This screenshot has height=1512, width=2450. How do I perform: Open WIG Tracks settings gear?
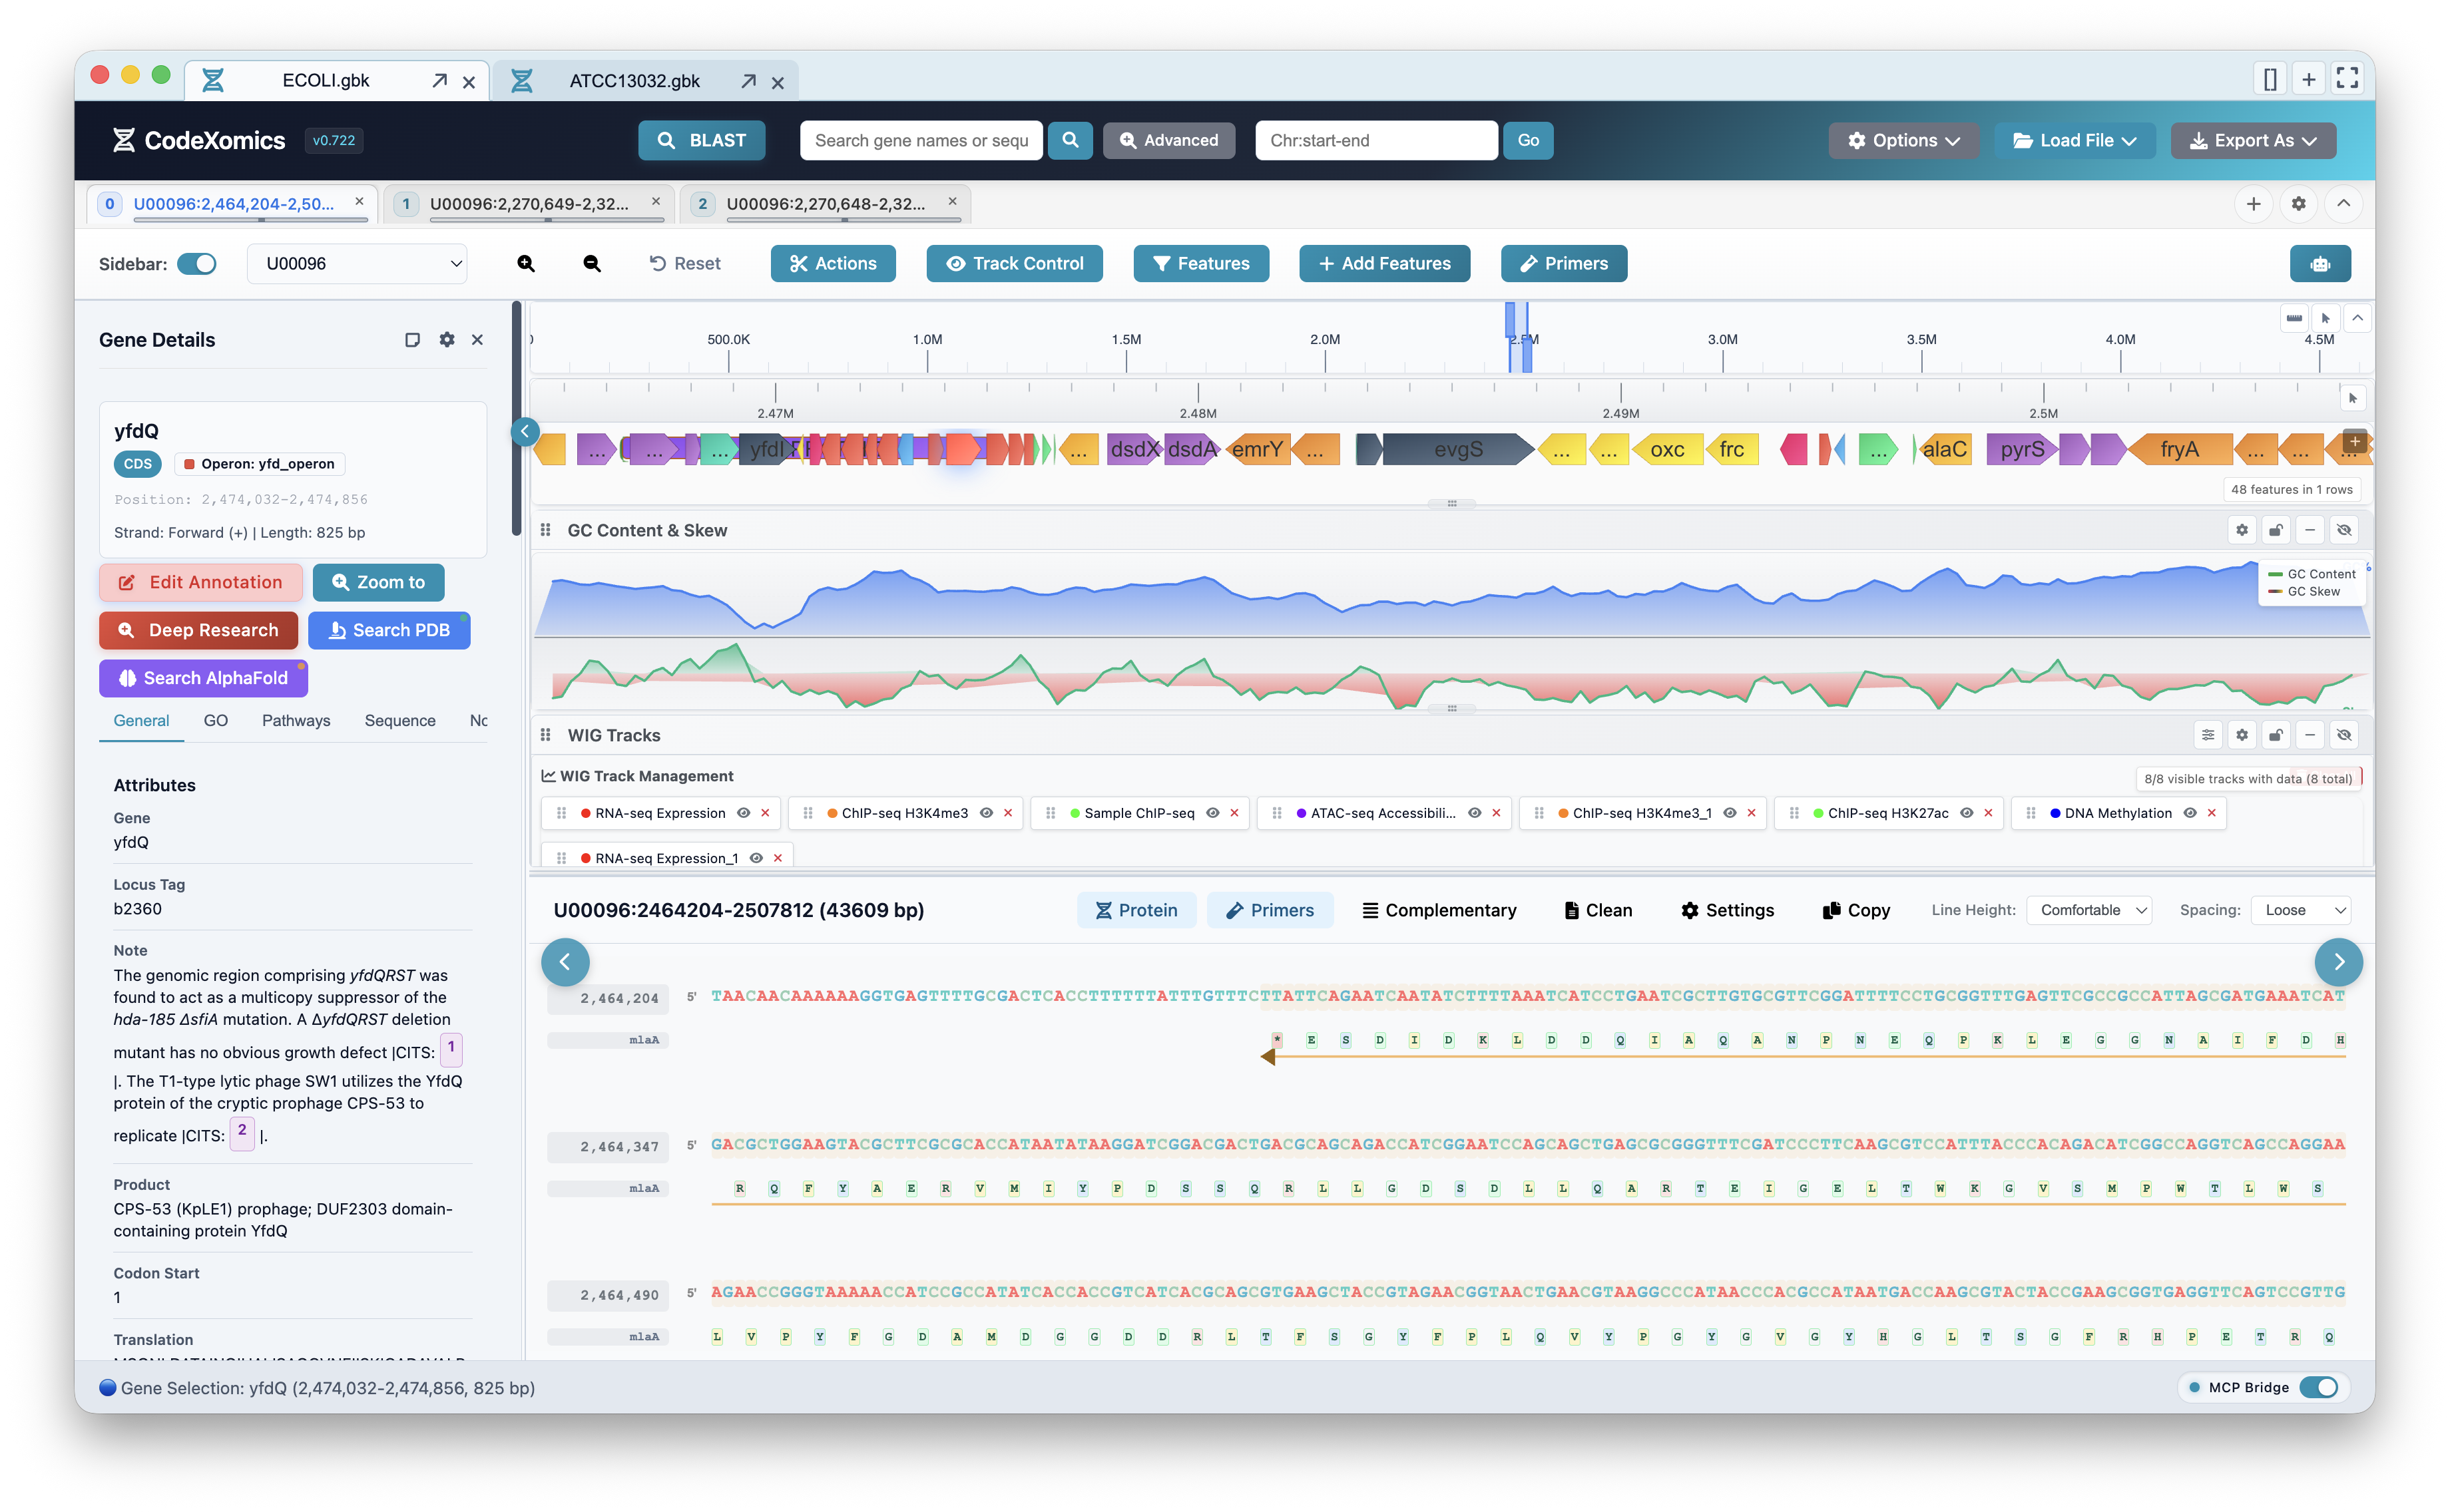[2242, 735]
